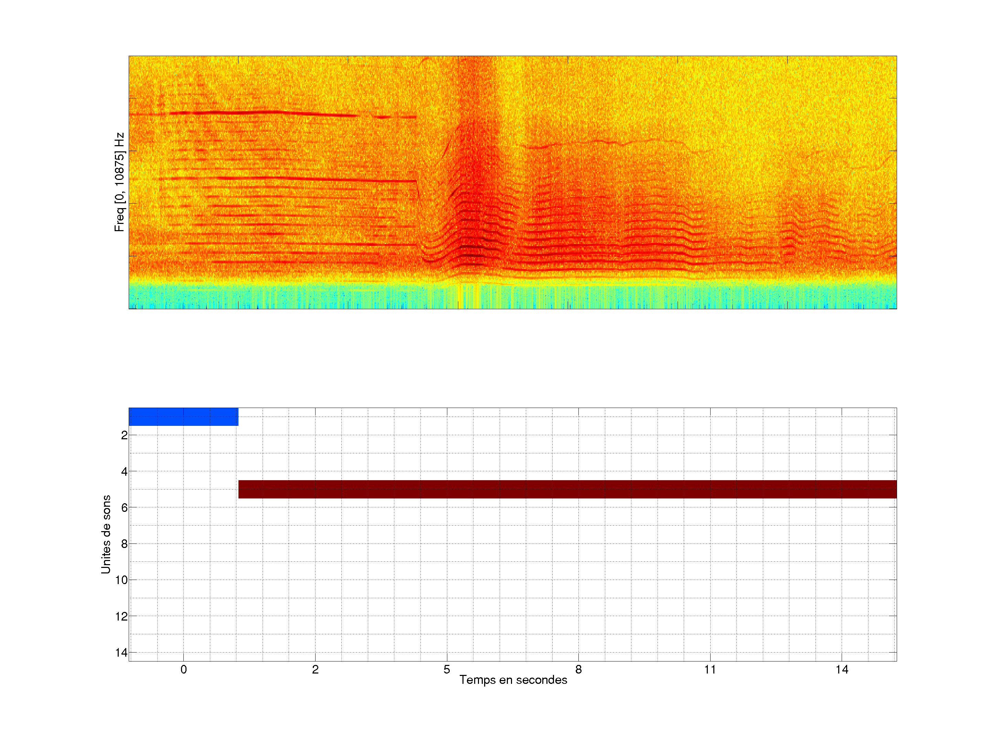Click the 'Unites de sons' axis label
991x743 pixels.
click(x=106, y=534)
